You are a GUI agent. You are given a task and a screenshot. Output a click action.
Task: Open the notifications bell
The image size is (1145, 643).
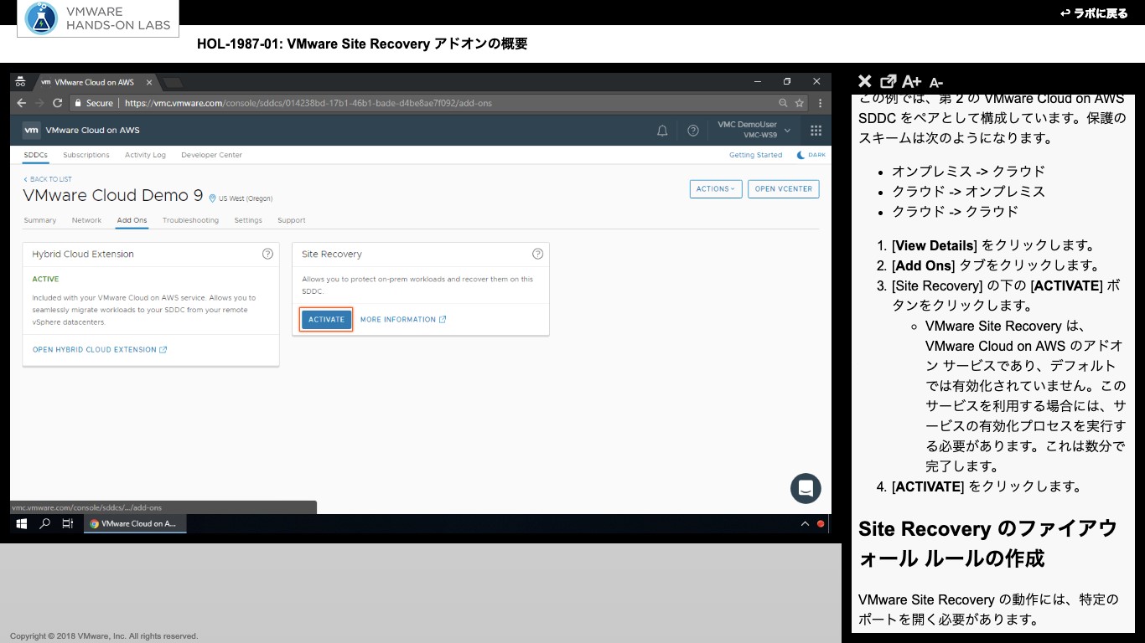click(662, 131)
